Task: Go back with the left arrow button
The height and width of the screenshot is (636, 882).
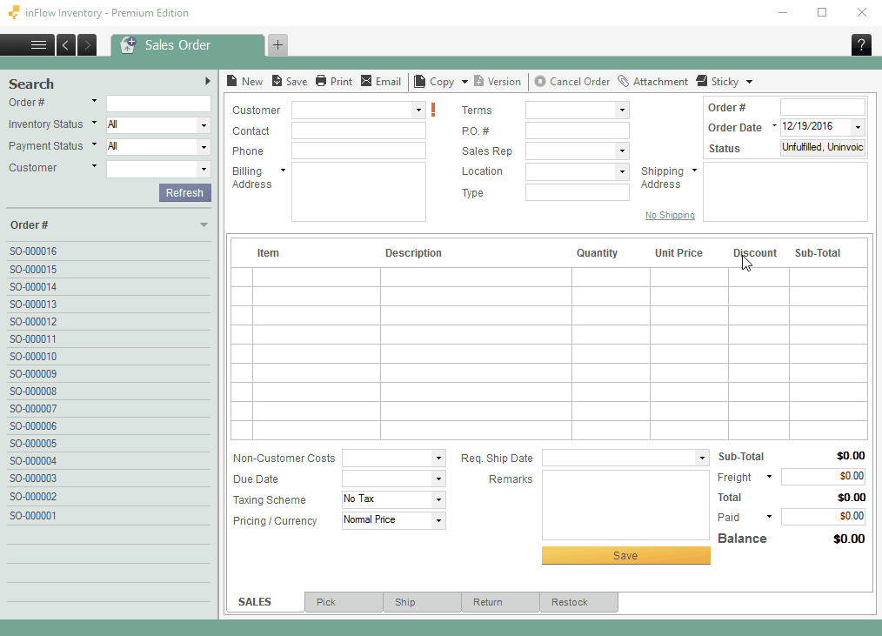Action: point(65,45)
